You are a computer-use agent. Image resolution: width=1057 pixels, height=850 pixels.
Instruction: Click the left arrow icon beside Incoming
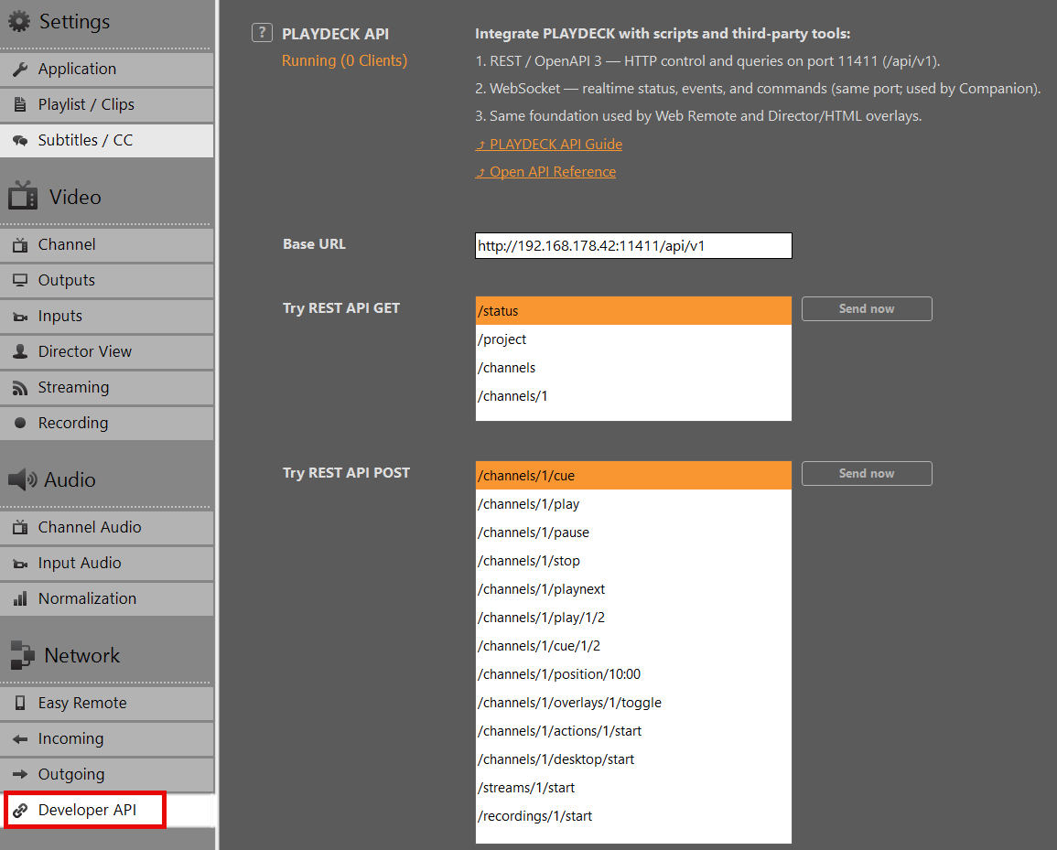[x=20, y=738]
